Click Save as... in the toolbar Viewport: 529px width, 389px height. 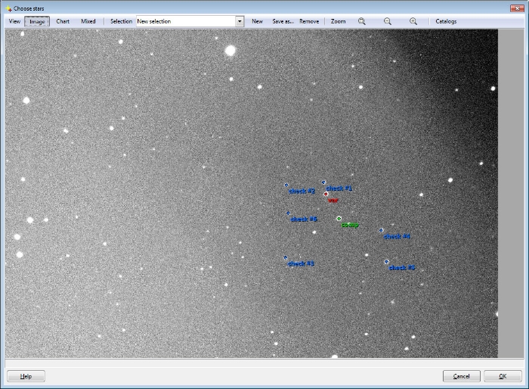click(x=283, y=21)
